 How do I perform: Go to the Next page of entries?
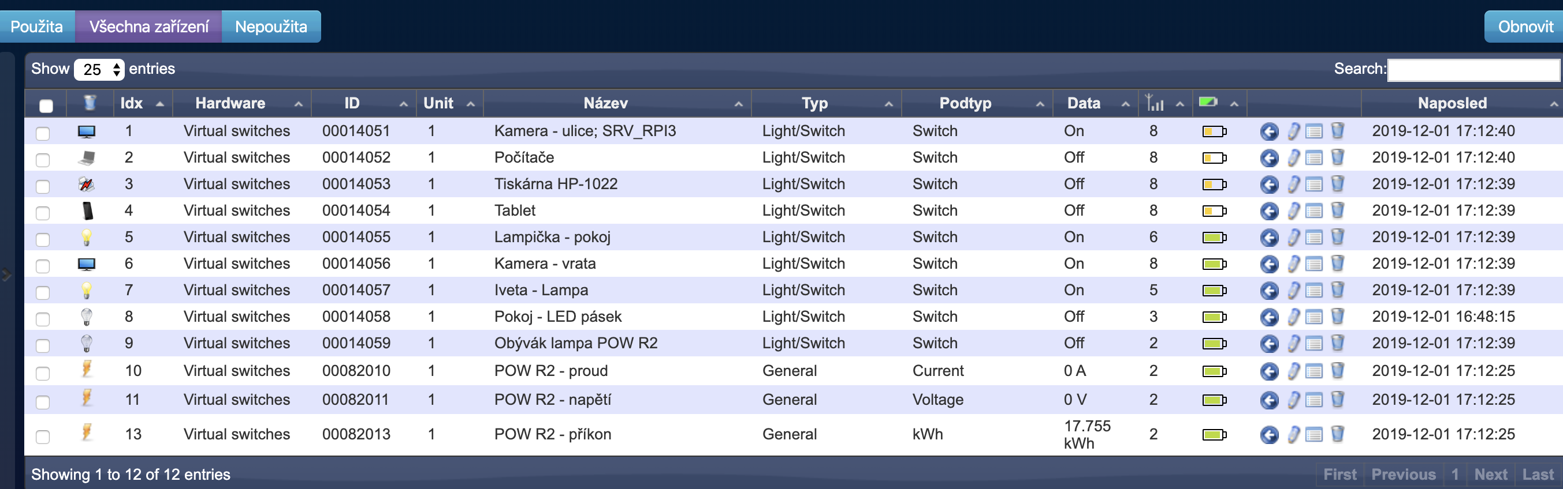click(x=1490, y=474)
